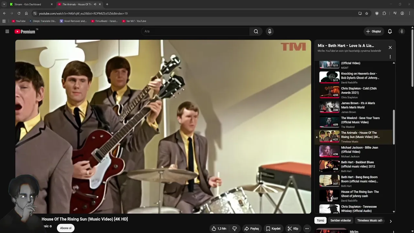Open the account avatar menu
The height and width of the screenshot is (233, 414).
402,31
